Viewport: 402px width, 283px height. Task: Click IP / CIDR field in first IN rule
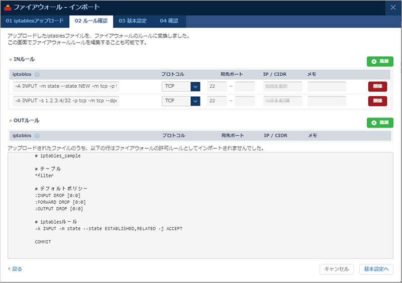coord(282,86)
